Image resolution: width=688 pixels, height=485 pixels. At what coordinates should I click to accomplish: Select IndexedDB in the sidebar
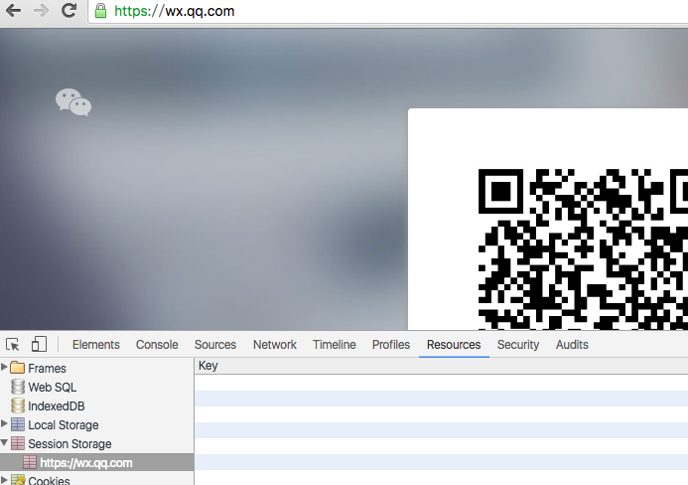click(x=57, y=405)
